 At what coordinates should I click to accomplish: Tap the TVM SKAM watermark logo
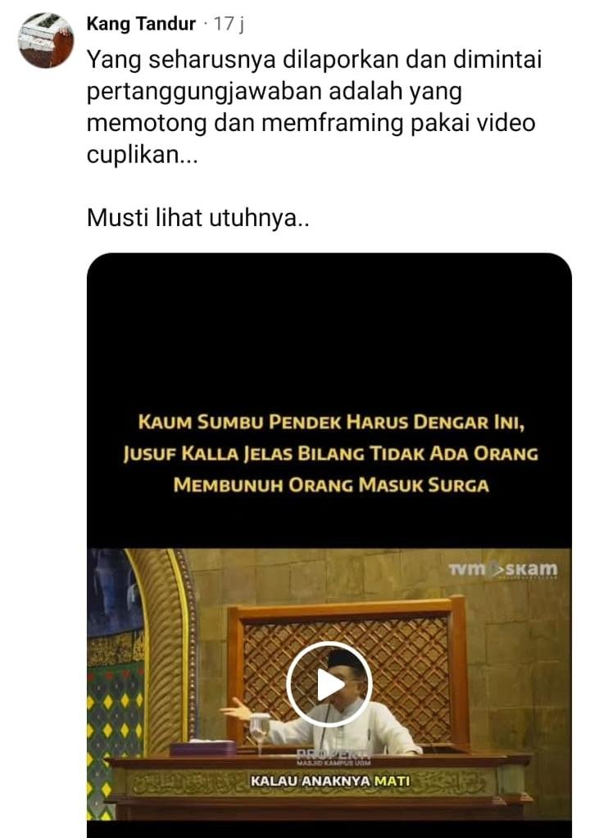tap(503, 569)
